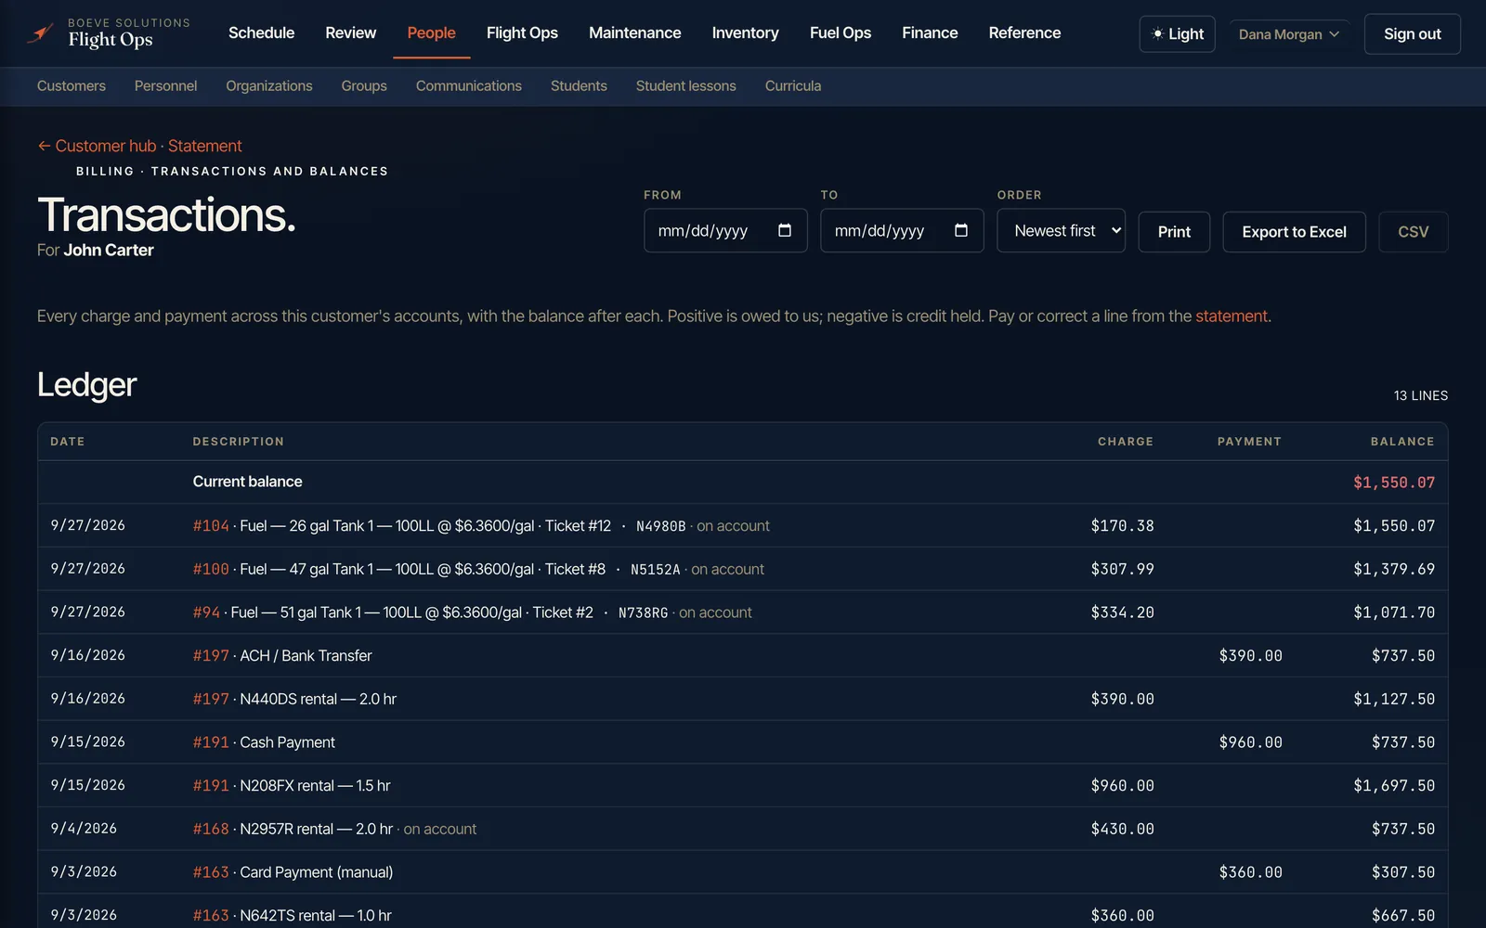Open the To date calendar picker icon

[961, 230]
